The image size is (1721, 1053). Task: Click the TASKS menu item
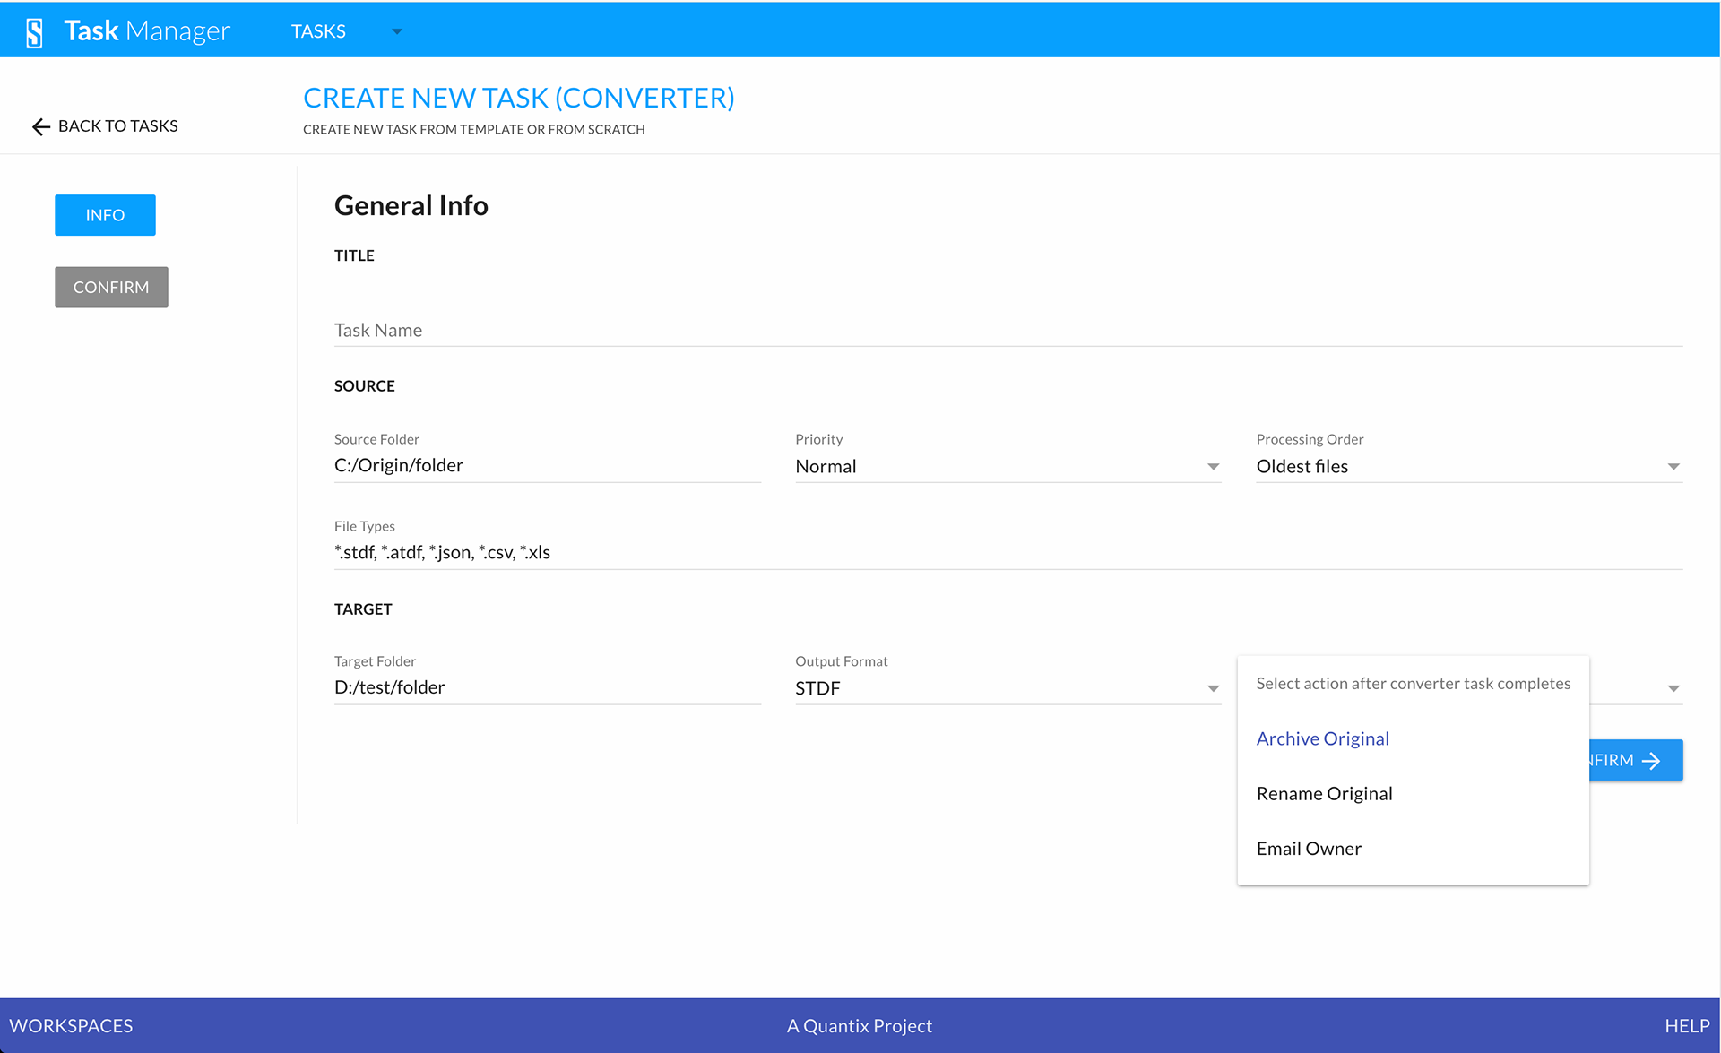click(x=318, y=31)
